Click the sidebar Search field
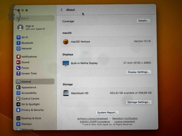The height and width of the screenshot is (136, 182). coord(35,18)
